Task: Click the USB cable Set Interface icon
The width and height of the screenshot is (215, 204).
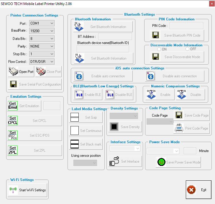Action: pyautogui.click(x=114, y=161)
